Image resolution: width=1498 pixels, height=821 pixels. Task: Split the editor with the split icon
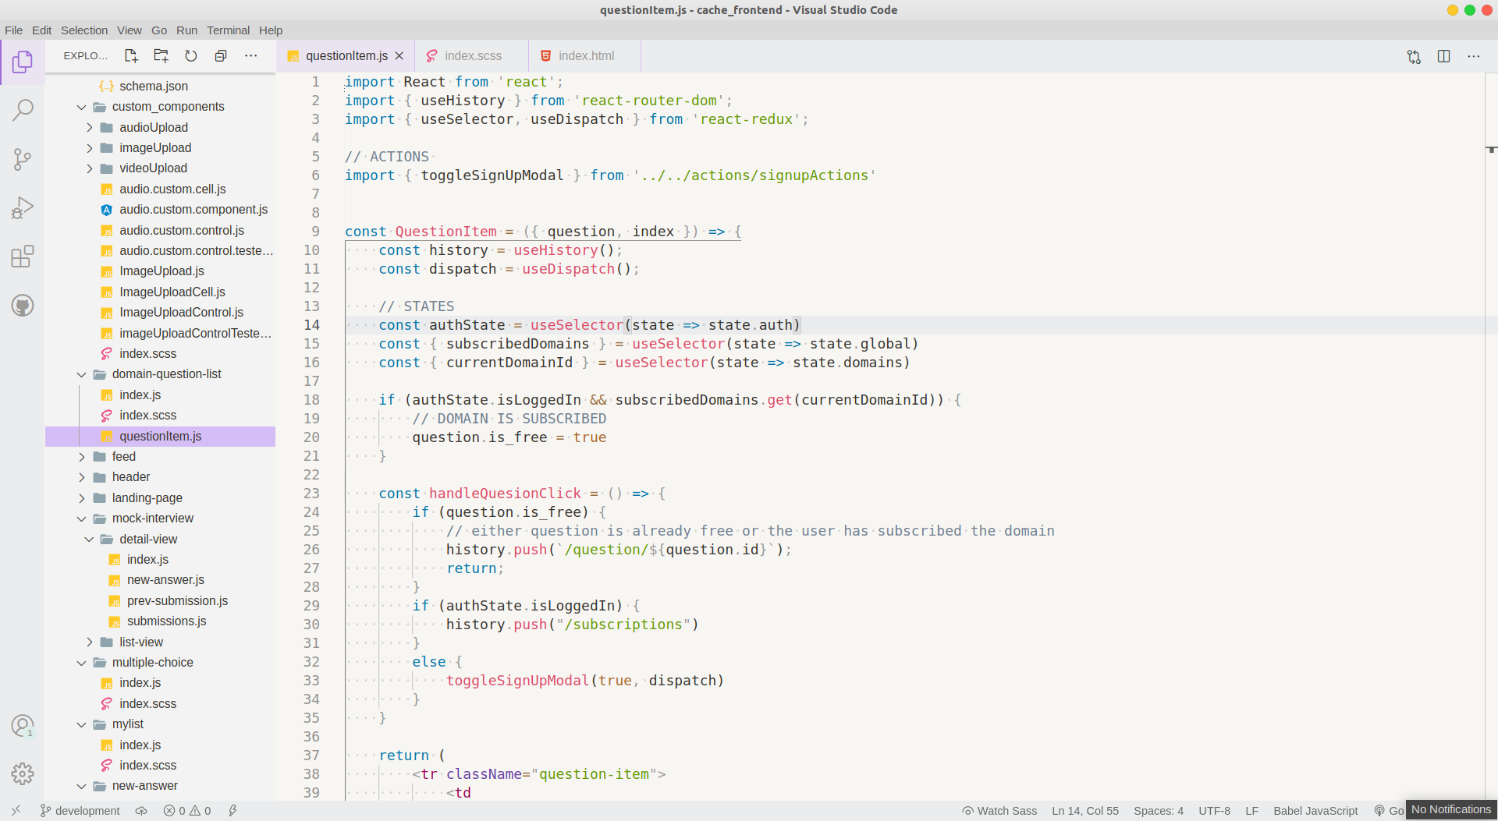(x=1444, y=55)
